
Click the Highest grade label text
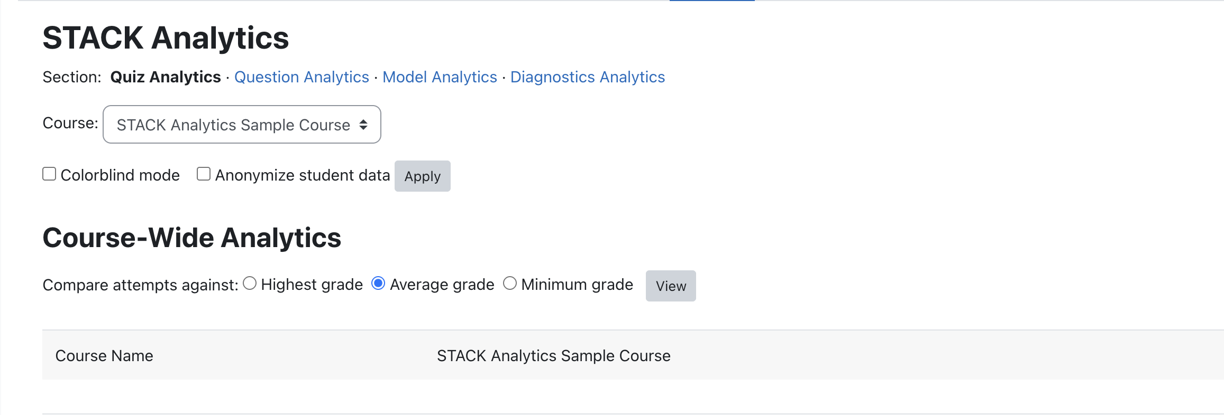(312, 285)
